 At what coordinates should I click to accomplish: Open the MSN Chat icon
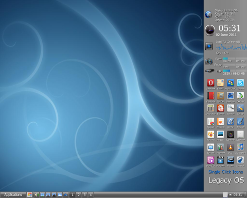pyautogui.click(x=231, y=83)
